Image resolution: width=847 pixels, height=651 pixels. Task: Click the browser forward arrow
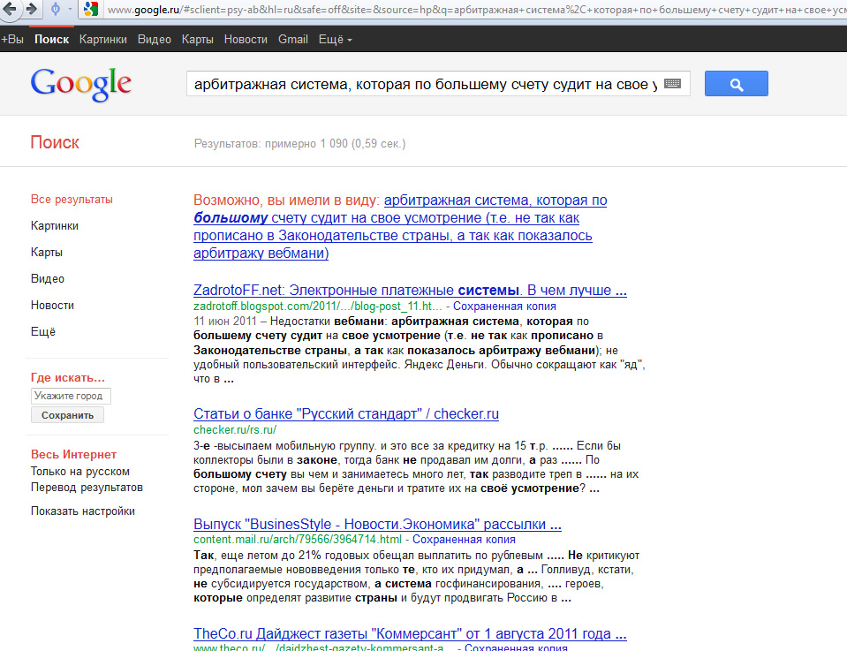click(32, 9)
